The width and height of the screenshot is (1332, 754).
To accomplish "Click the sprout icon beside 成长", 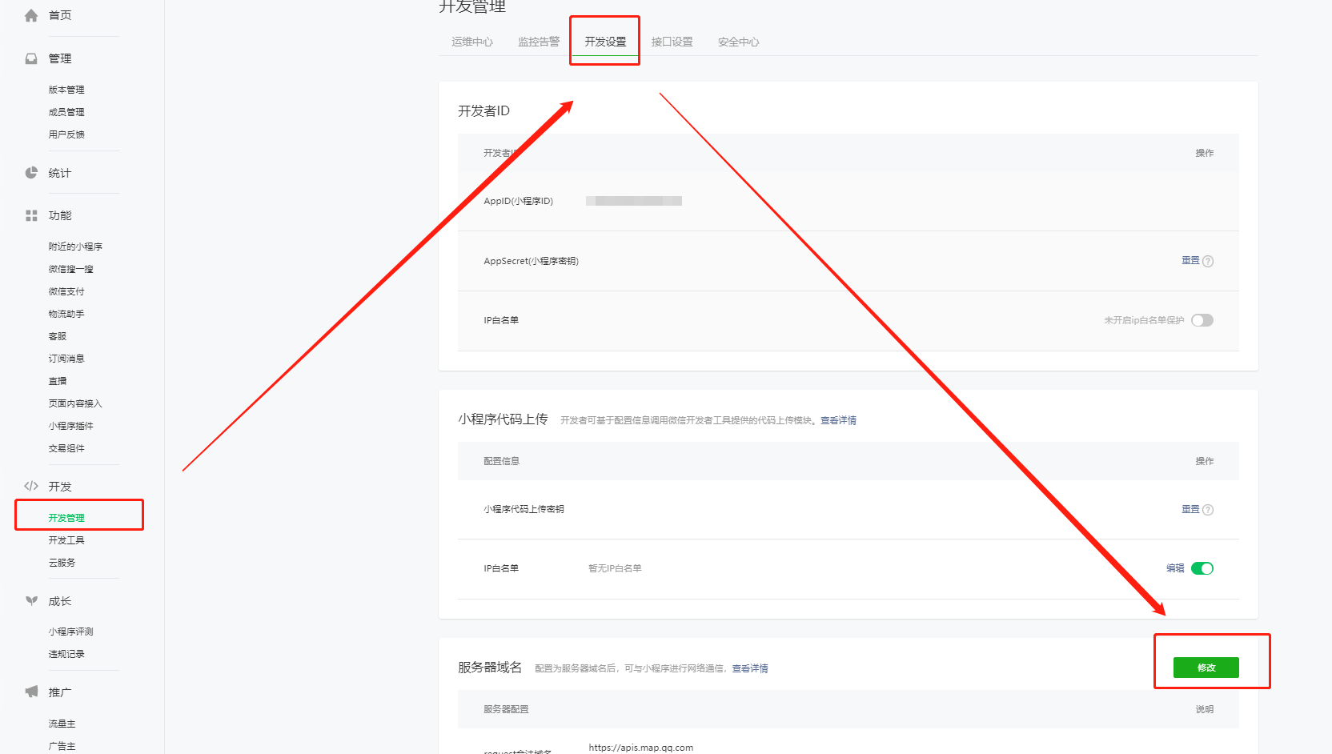I will tap(31, 601).
